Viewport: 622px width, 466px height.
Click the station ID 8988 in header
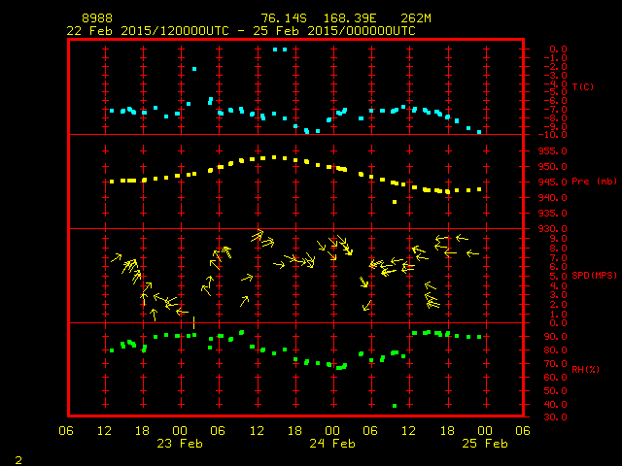tap(97, 18)
